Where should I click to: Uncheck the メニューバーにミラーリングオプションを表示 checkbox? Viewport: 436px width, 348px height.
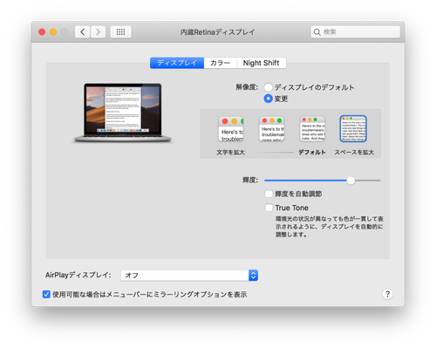(x=46, y=294)
